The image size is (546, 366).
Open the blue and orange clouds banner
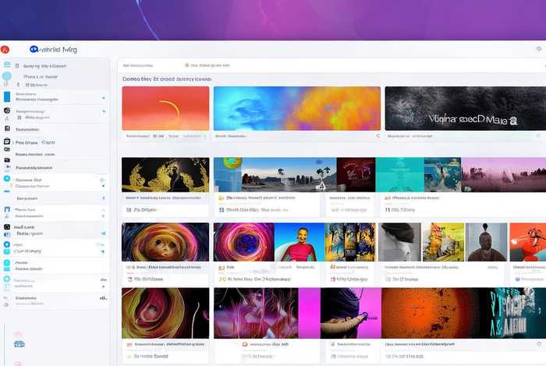pyautogui.click(x=296, y=107)
